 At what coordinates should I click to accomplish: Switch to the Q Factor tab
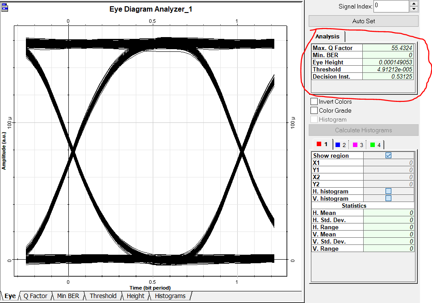pyautogui.click(x=36, y=296)
